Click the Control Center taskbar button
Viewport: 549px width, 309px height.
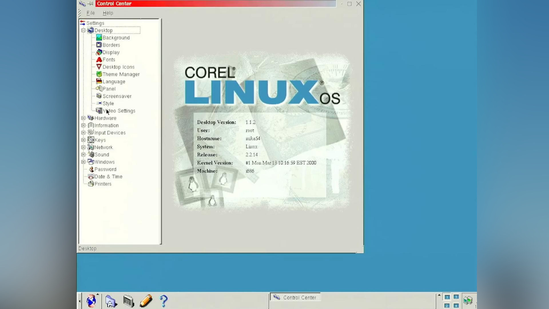295,297
